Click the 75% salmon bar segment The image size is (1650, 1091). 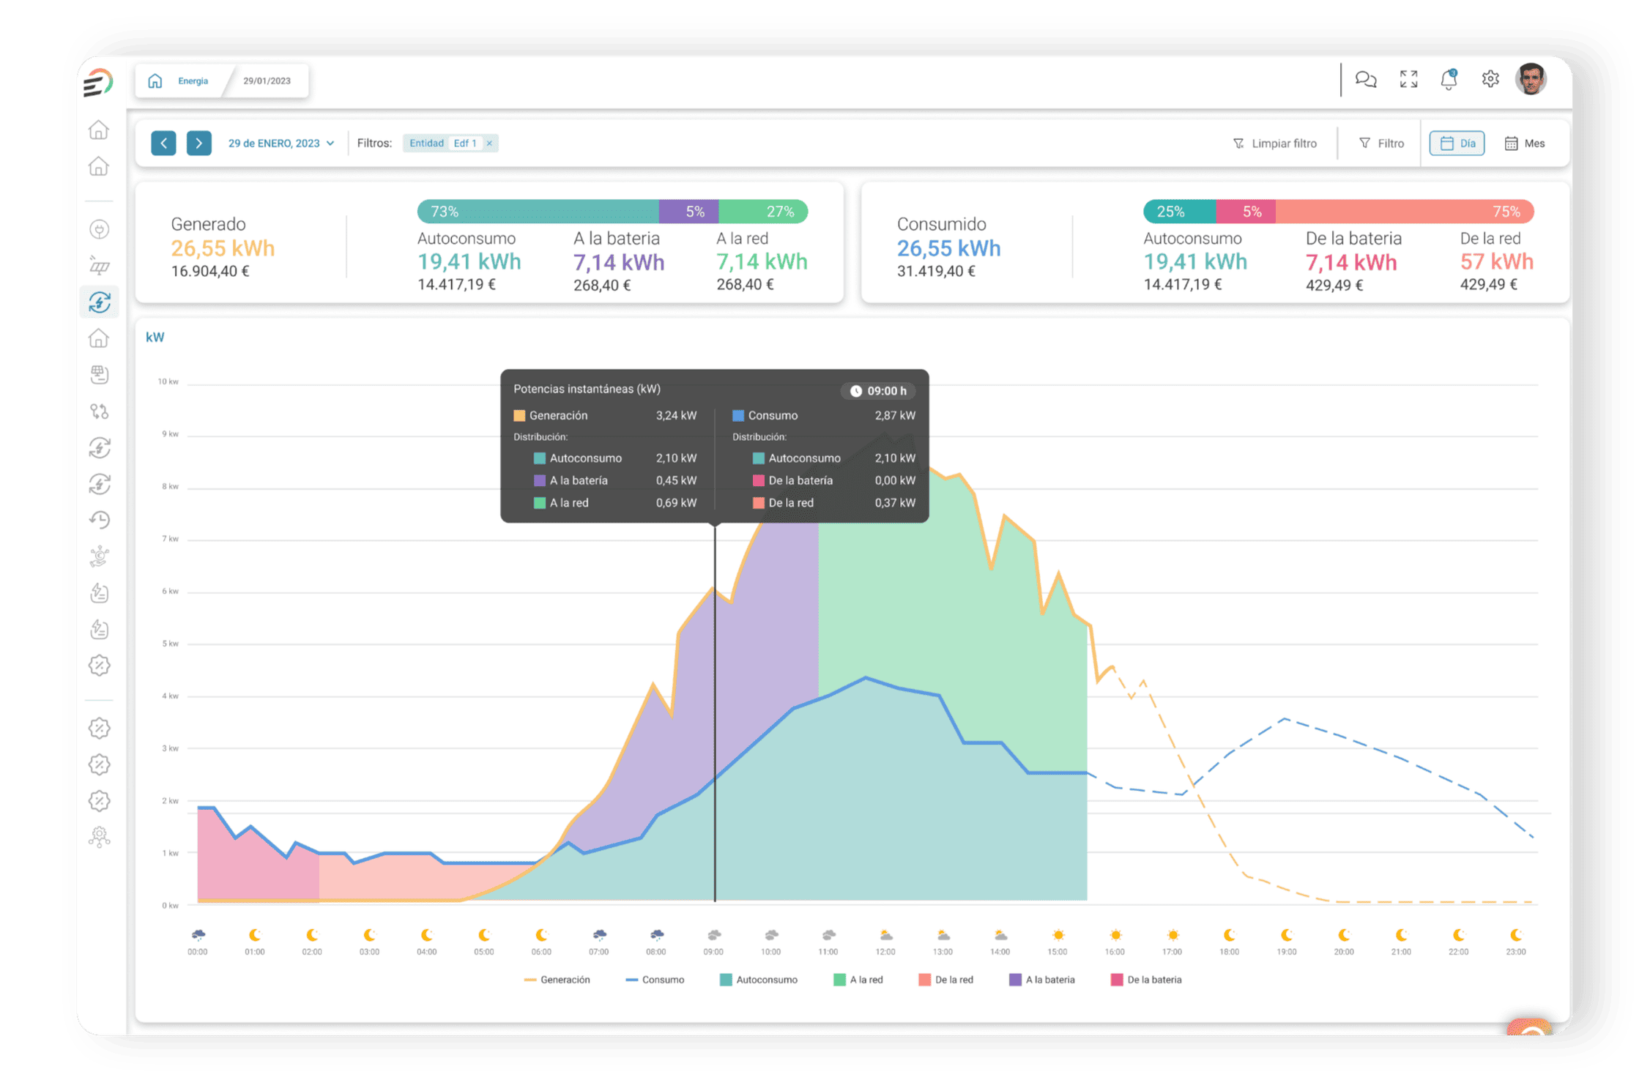(x=1405, y=212)
